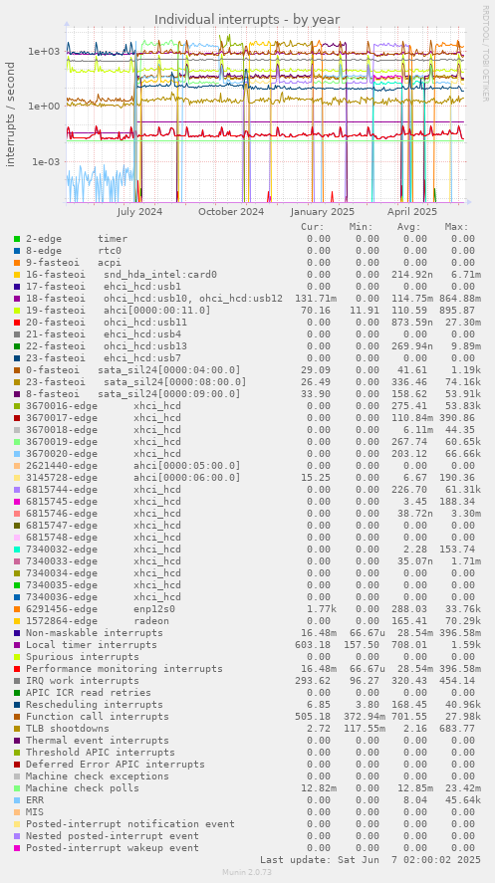Click the January 2025 axis label
This screenshot has width=495, height=883.
[323, 212]
